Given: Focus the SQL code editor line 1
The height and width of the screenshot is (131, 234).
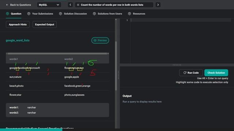Looking at the screenshot, I should point(181,20).
